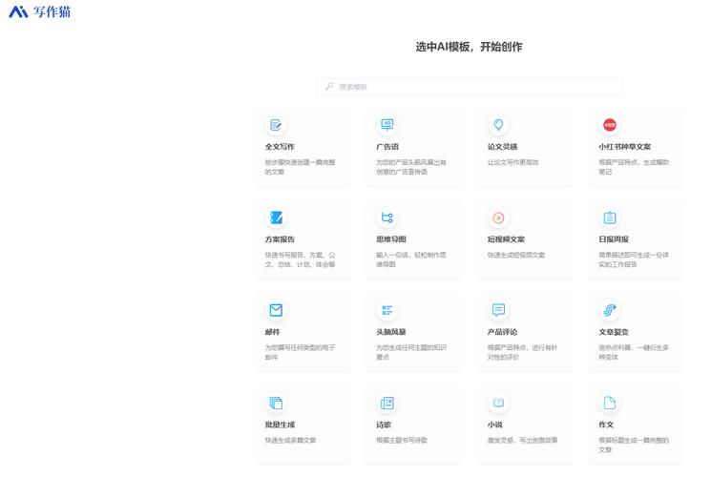711x477 pixels.
Task: Click the 邮件 envelope icon
Action: click(276, 310)
